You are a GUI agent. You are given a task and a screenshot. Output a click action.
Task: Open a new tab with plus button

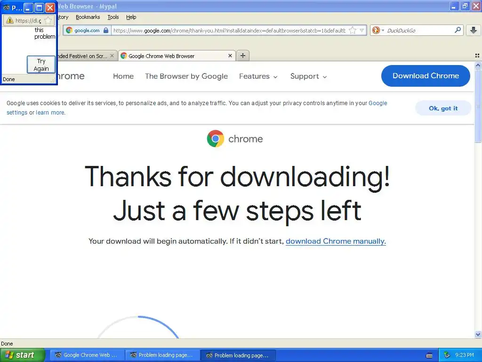243,56
